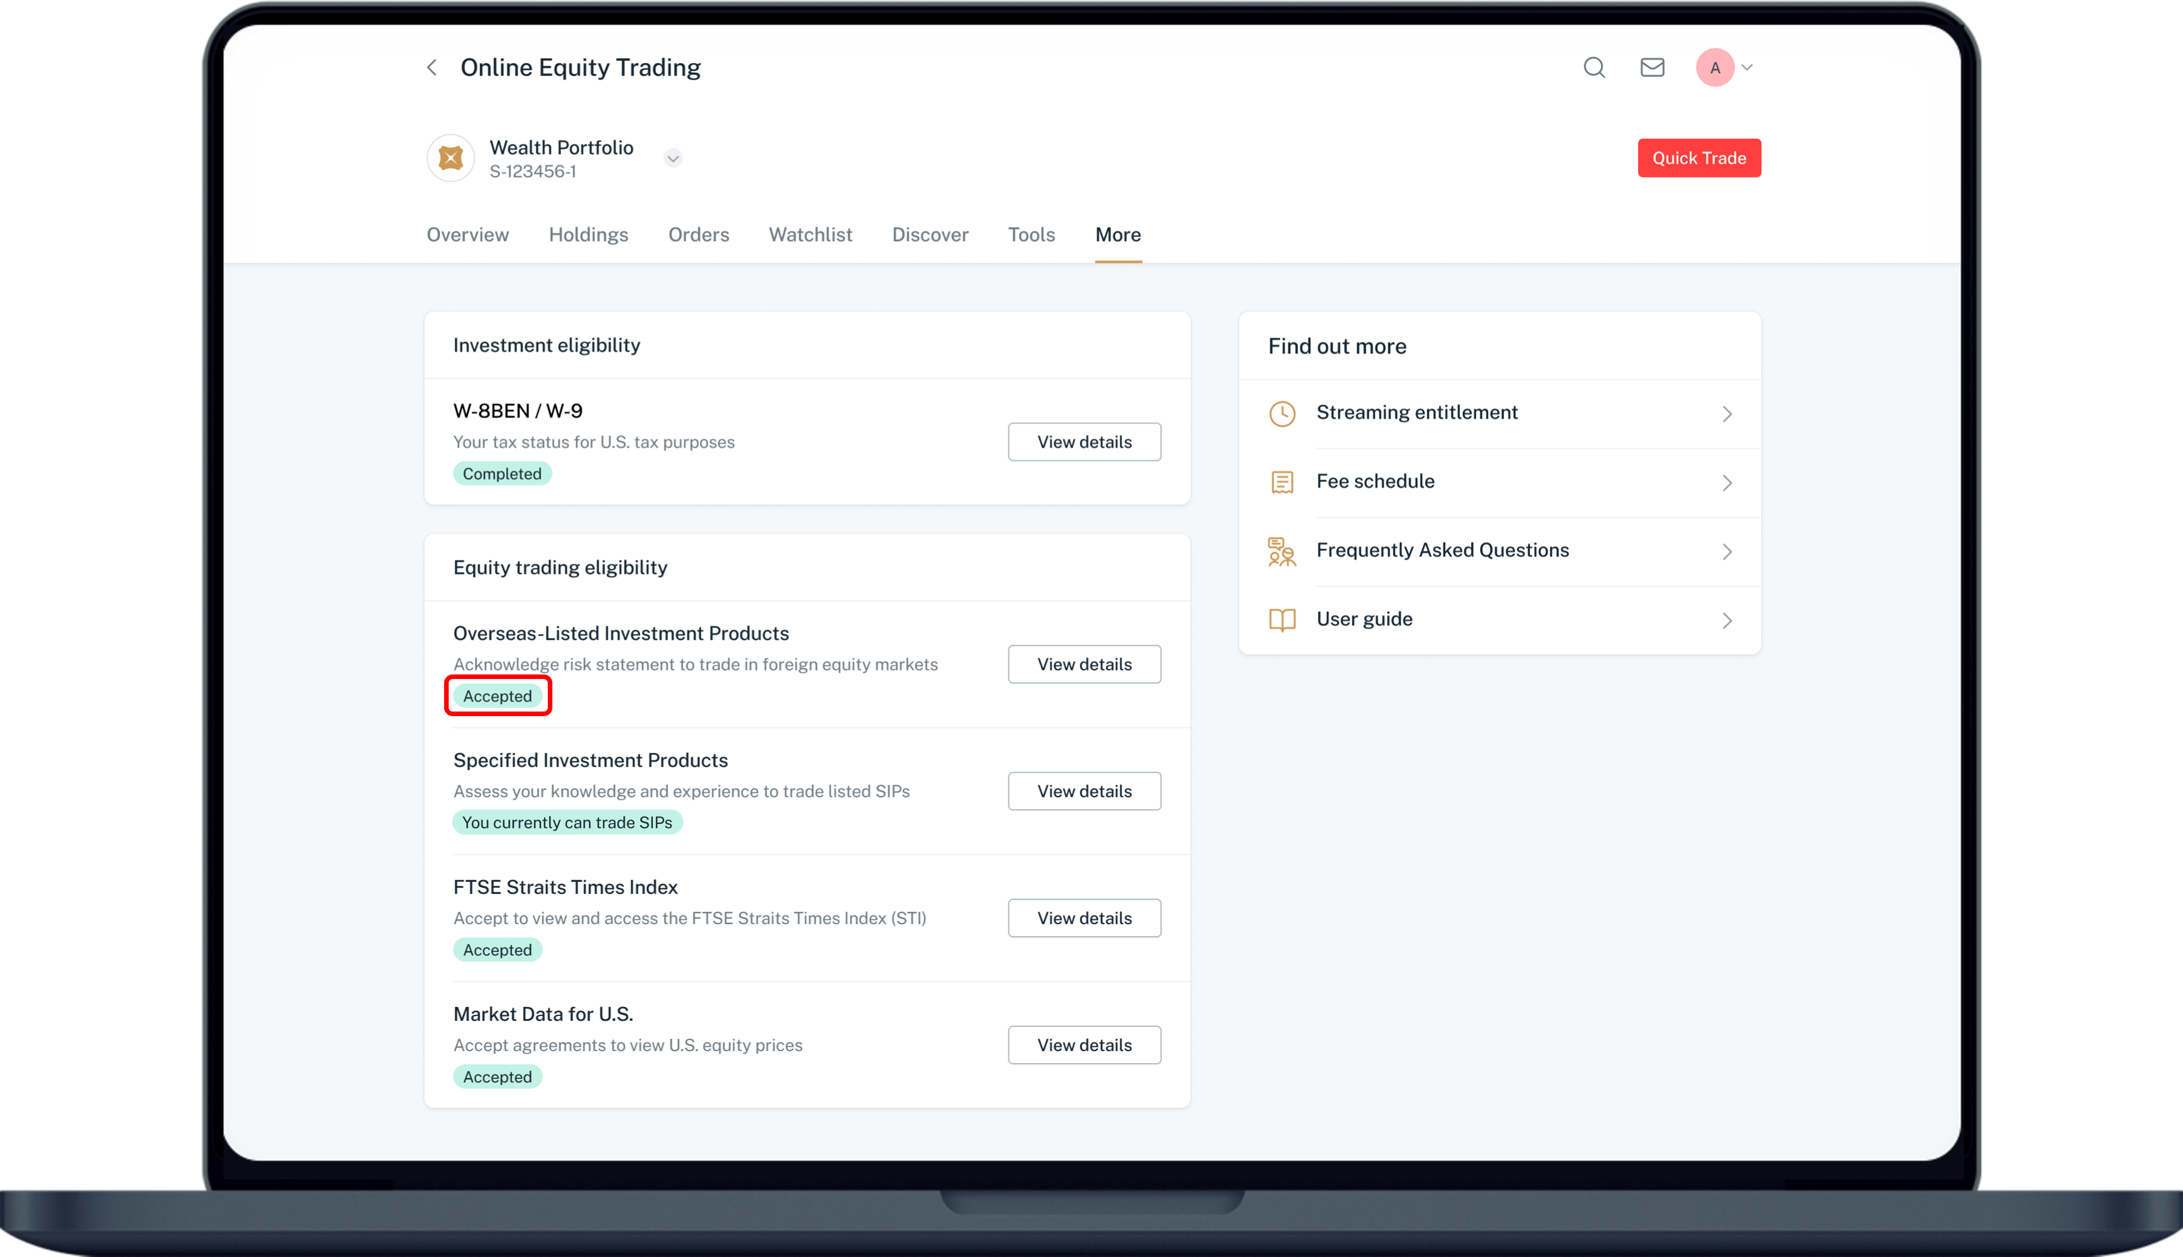Expand the Wealth Portfolio account dropdown
Viewport: 2183px width, 1257px height.
click(x=673, y=158)
